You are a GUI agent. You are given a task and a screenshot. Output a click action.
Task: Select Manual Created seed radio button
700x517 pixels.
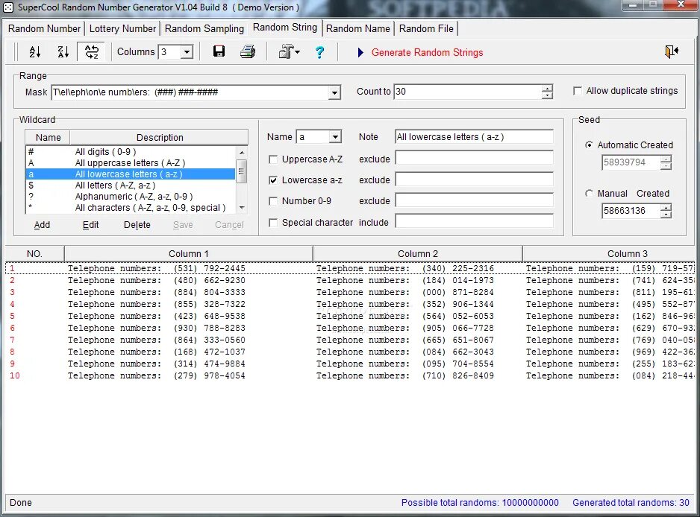[590, 194]
